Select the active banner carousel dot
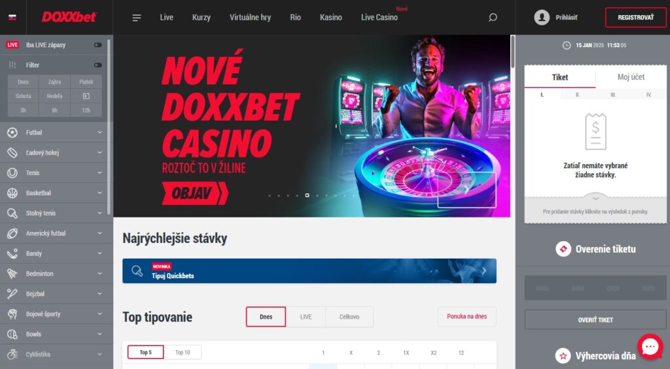Image resolution: width=670 pixels, height=369 pixels. tap(308, 195)
